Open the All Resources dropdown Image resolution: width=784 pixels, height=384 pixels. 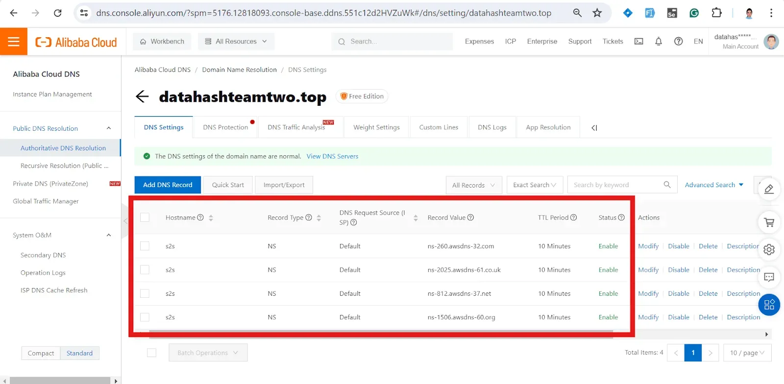(236, 42)
